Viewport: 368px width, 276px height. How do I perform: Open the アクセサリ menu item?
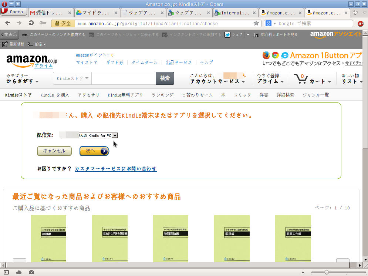(x=88, y=95)
